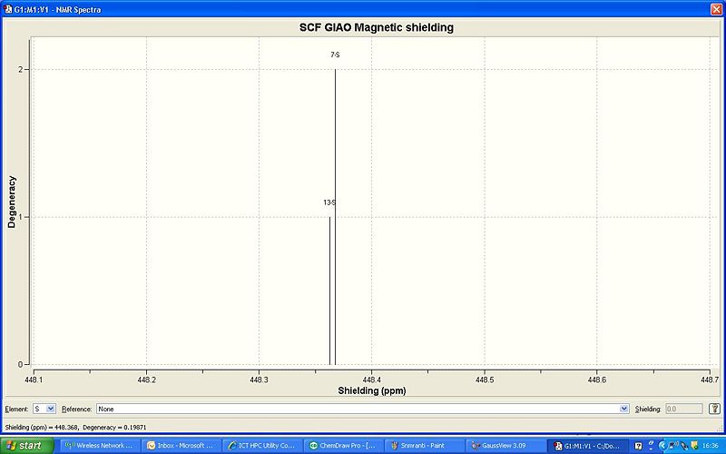Click the 448.5 axis tick label
Viewport: 726px width, 454px height.
[x=485, y=380]
